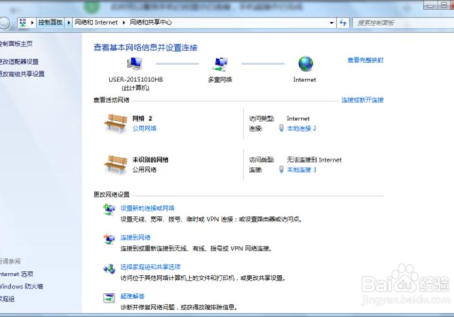Open 本地连接 3 link

point(302,169)
